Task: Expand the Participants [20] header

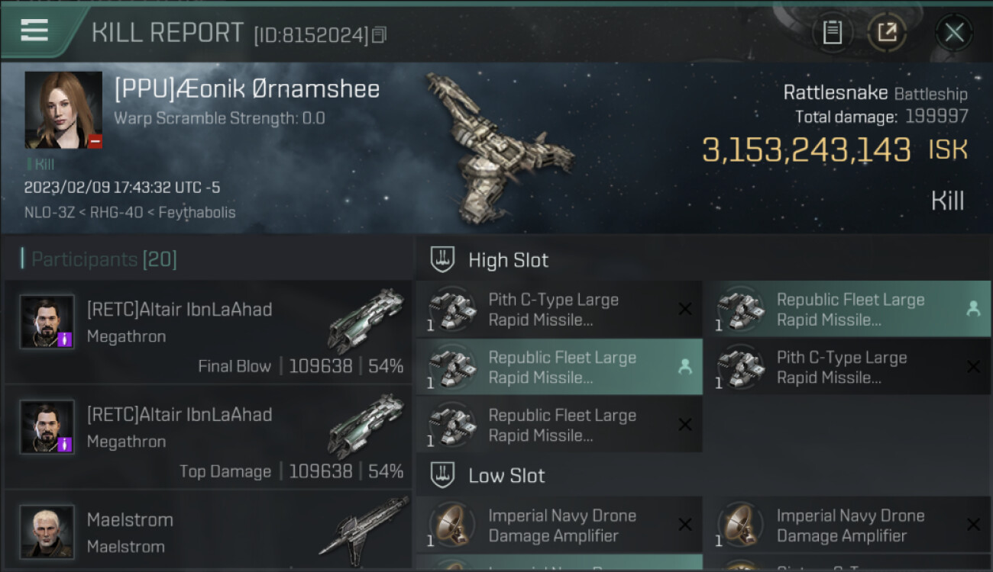Action: (x=99, y=259)
